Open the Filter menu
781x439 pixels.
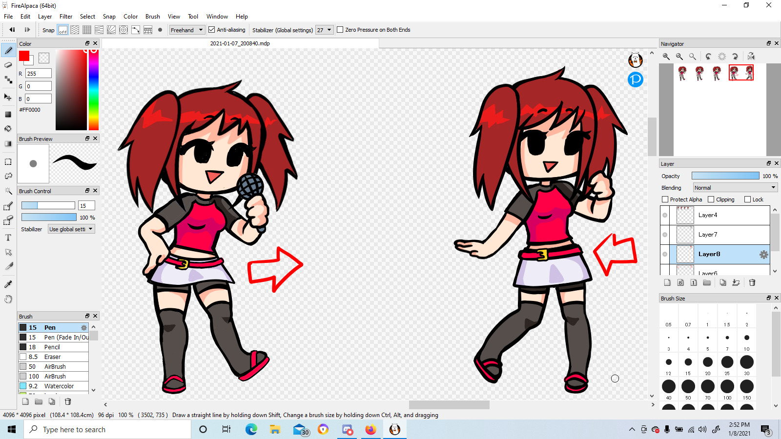tap(66, 17)
